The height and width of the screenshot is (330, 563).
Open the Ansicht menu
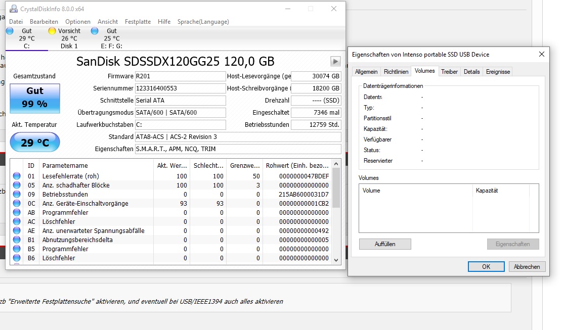tap(108, 22)
